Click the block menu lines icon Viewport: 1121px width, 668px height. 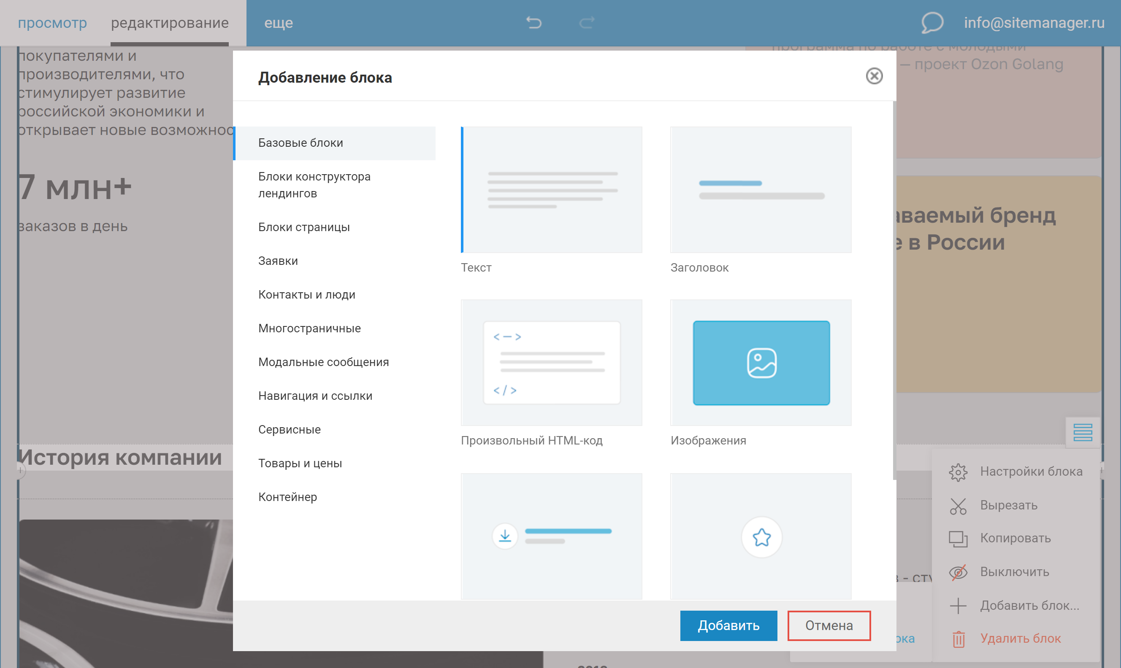click(x=1082, y=433)
